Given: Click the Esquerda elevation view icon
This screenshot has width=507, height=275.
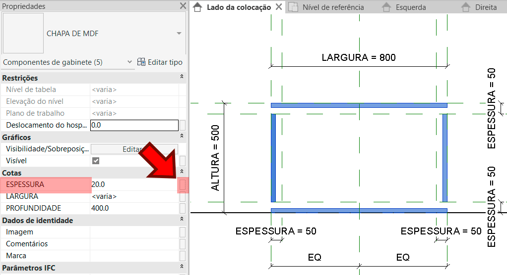Looking at the screenshot, I should point(386,7).
